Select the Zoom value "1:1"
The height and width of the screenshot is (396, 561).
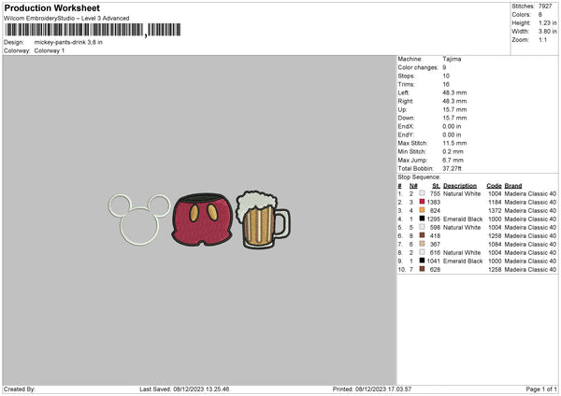pyautogui.click(x=542, y=39)
